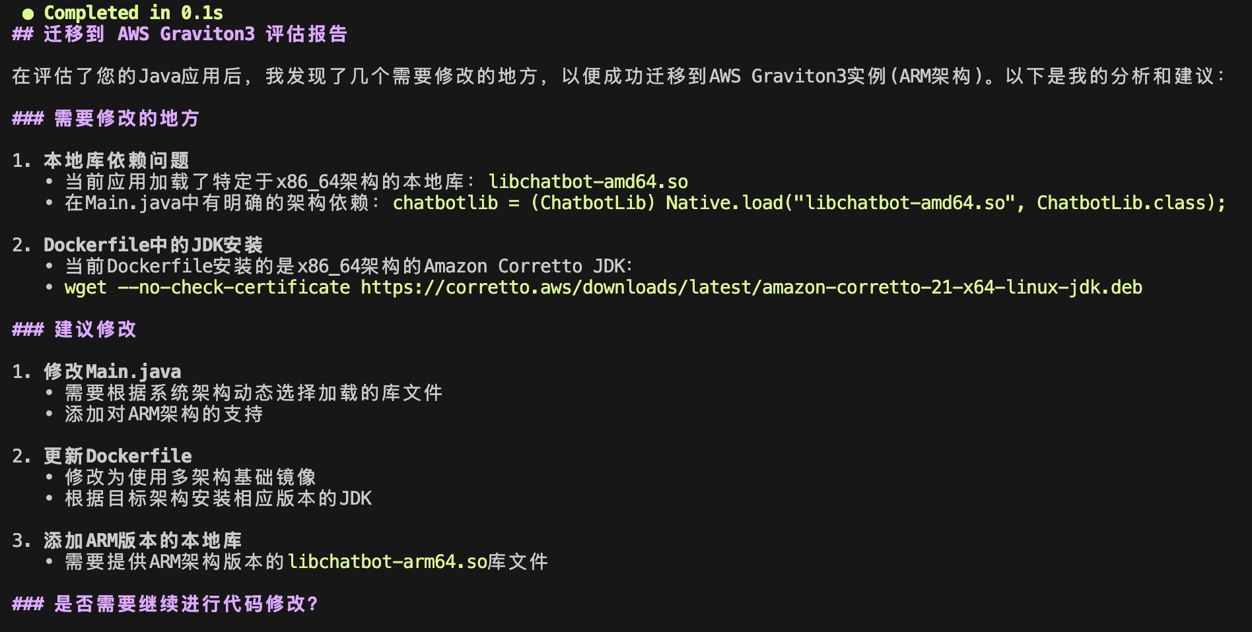Click the "是否需要继续进行代码修改?" heading
Screen dimensions: 1252x632
(x=186, y=604)
